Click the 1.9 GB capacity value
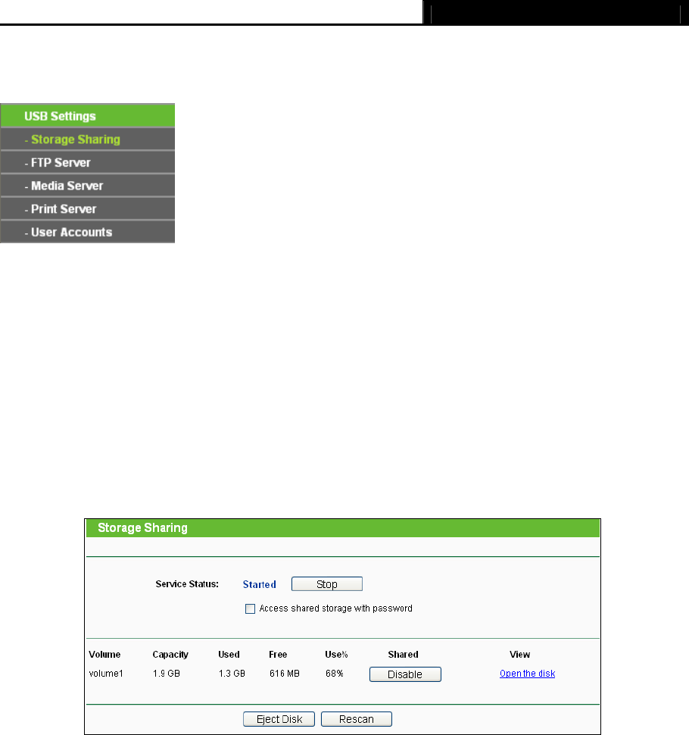689x735 pixels. [x=167, y=674]
